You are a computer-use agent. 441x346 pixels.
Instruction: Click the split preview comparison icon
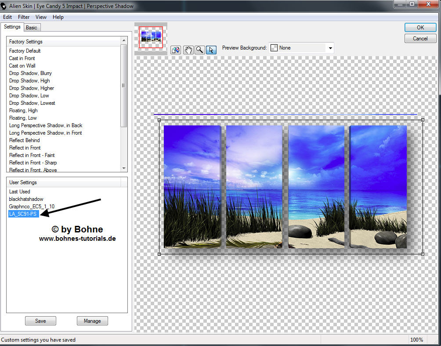[176, 50]
